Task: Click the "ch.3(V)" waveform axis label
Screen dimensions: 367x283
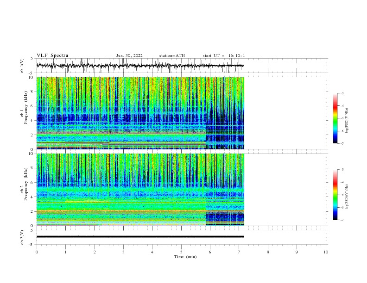Action: [22, 237]
